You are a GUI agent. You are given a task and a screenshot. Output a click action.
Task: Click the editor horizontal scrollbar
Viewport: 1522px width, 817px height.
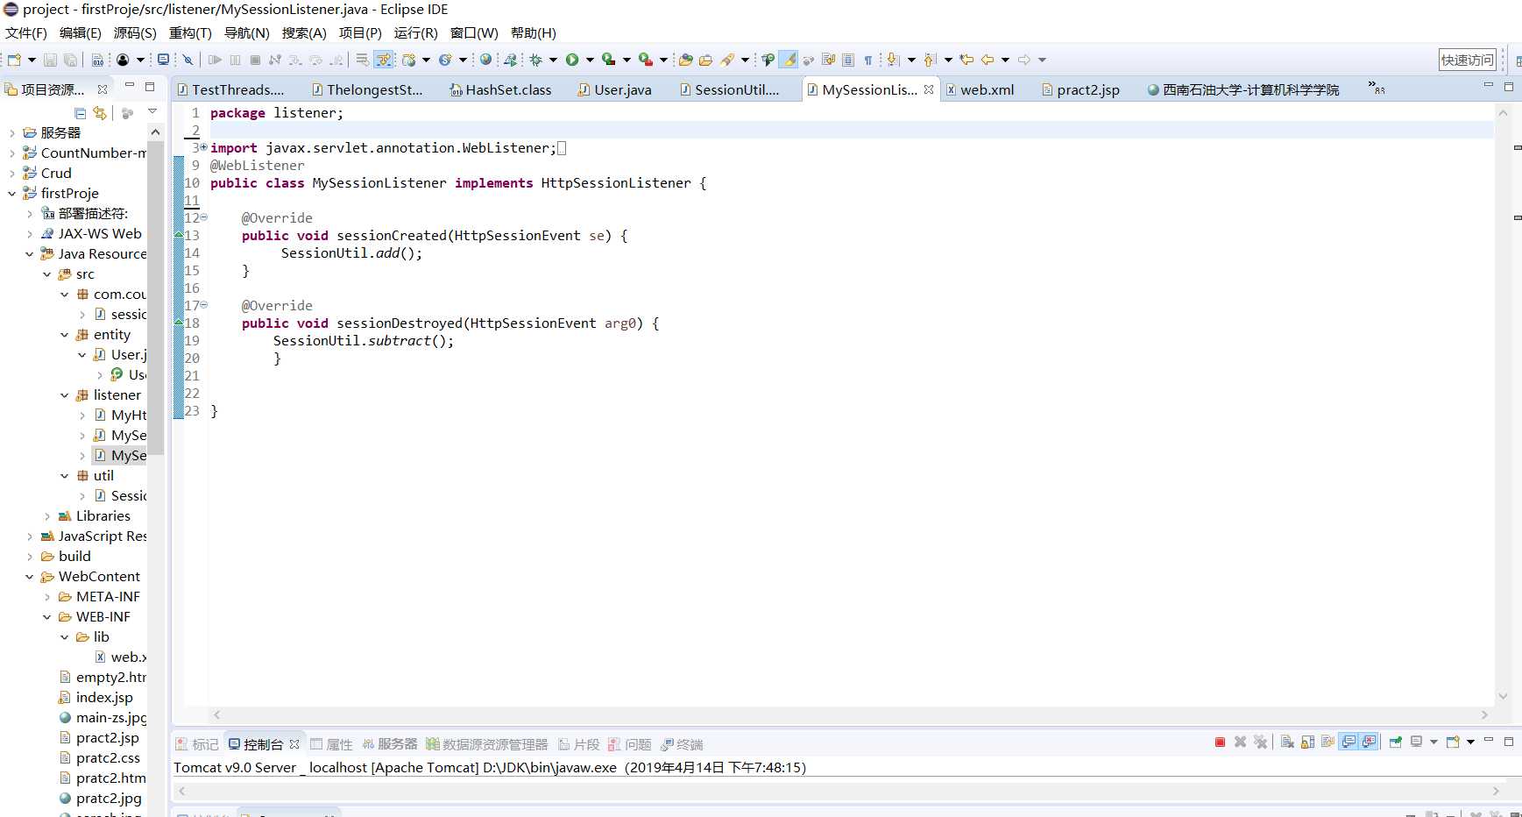pos(850,714)
